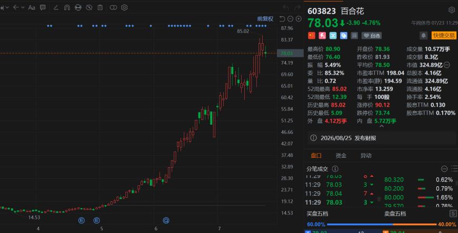The image size is (458, 233).
Task: Click the reset chart view icon
Action: pyautogui.click(x=282, y=19)
